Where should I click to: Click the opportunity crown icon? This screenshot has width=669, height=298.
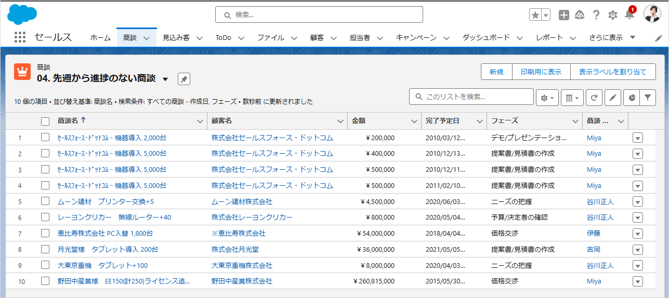pos(22,72)
